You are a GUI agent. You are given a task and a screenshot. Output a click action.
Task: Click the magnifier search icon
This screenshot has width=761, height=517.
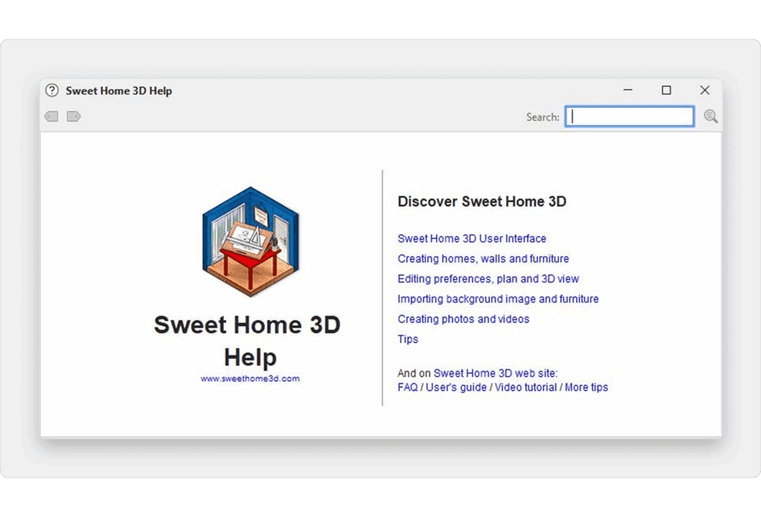click(710, 117)
